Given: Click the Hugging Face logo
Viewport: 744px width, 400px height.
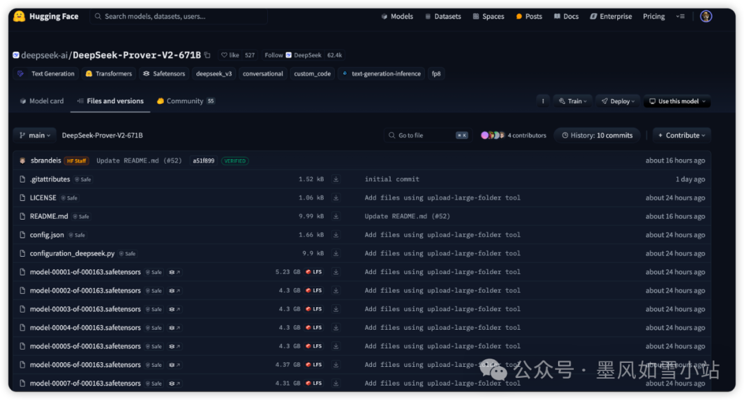Looking at the screenshot, I should click(x=21, y=16).
